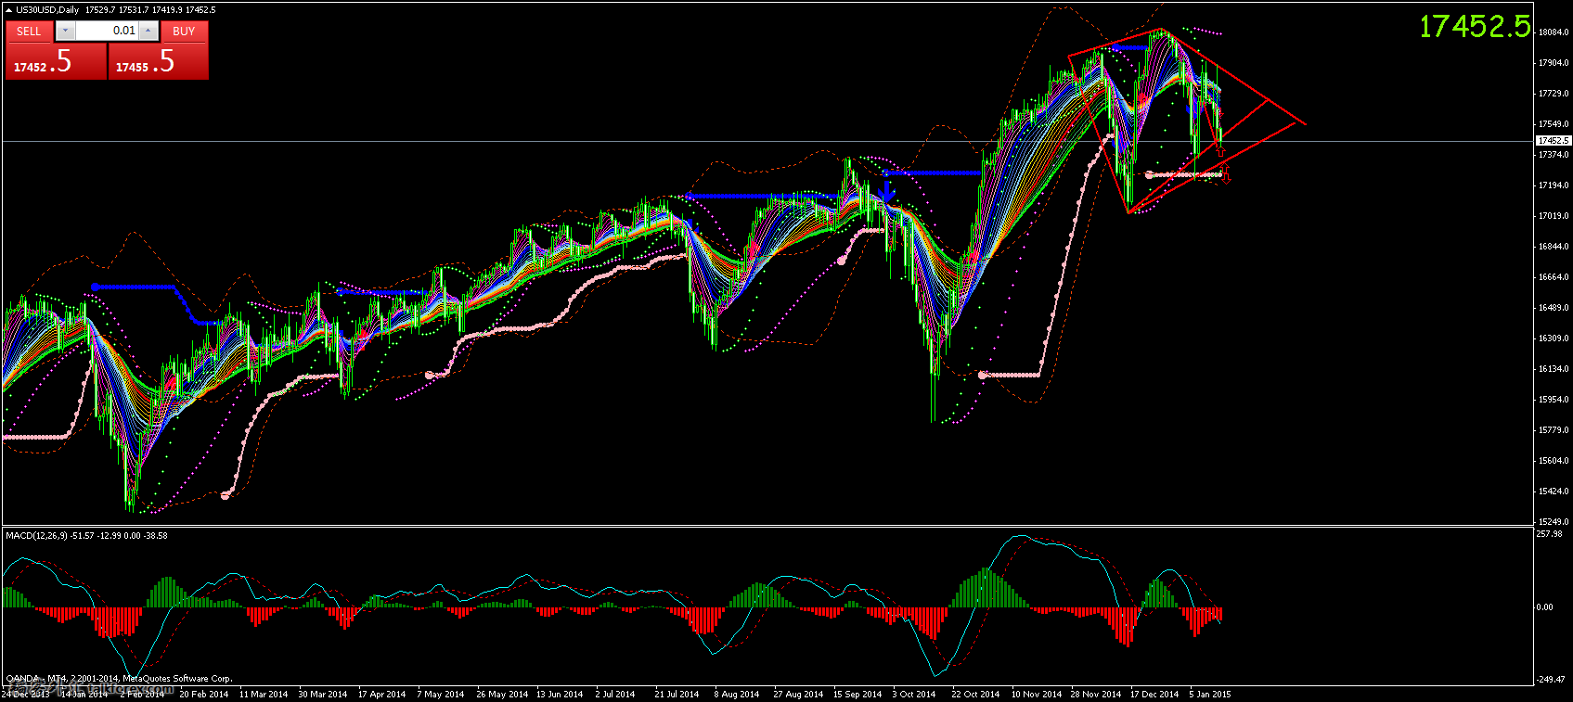Click the 21 Jul 2014 date label
The image size is (1573, 702).
(x=677, y=695)
